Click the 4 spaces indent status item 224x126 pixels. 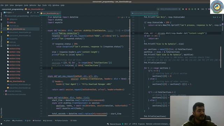pos(141,124)
